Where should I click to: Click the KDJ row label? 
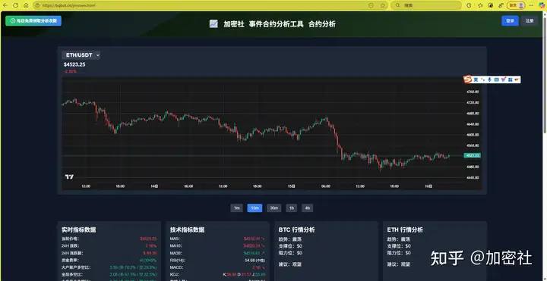click(175, 275)
